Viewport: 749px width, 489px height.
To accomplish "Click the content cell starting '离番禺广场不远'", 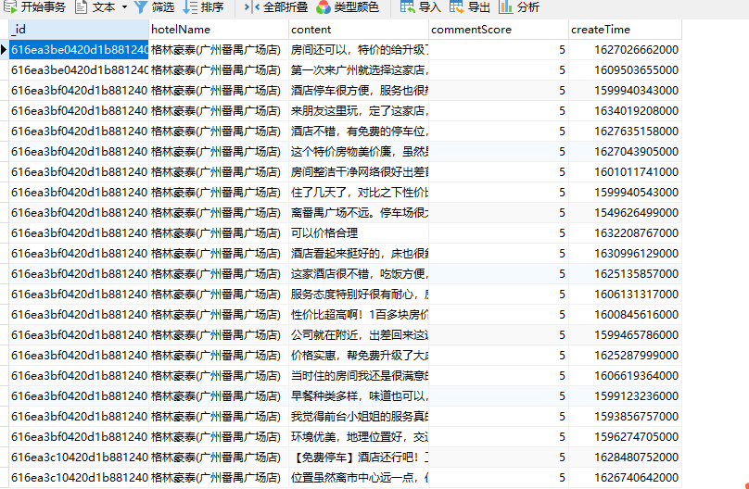I will pyautogui.click(x=359, y=213).
